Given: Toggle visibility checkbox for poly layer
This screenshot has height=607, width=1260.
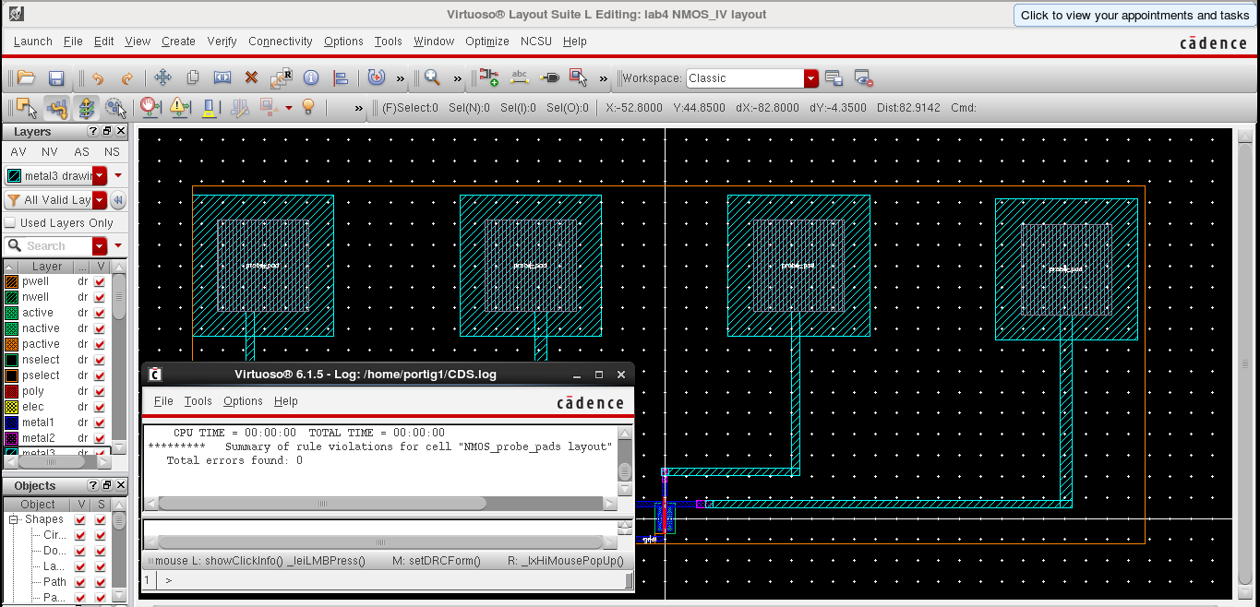Looking at the screenshot, I should [100, 391].
